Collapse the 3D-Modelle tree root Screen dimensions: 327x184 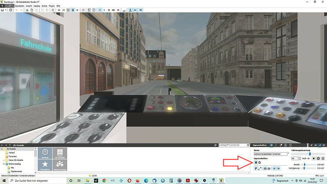click(2, 149)
